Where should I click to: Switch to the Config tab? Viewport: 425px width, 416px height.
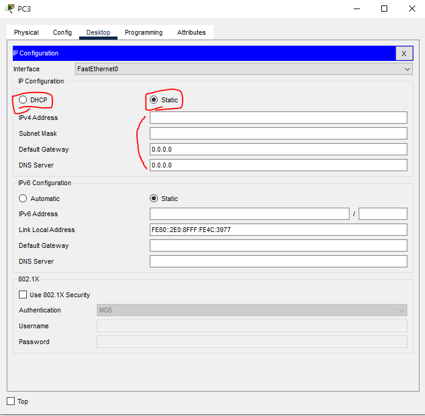click(62, 32)
